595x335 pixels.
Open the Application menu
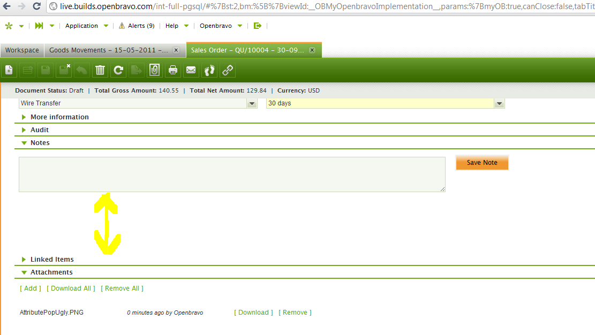[82, 26]
